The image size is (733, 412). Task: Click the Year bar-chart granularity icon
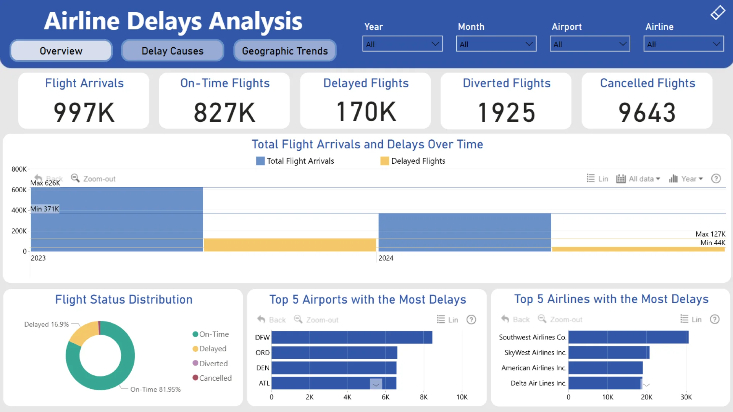(x=673, y=179)
